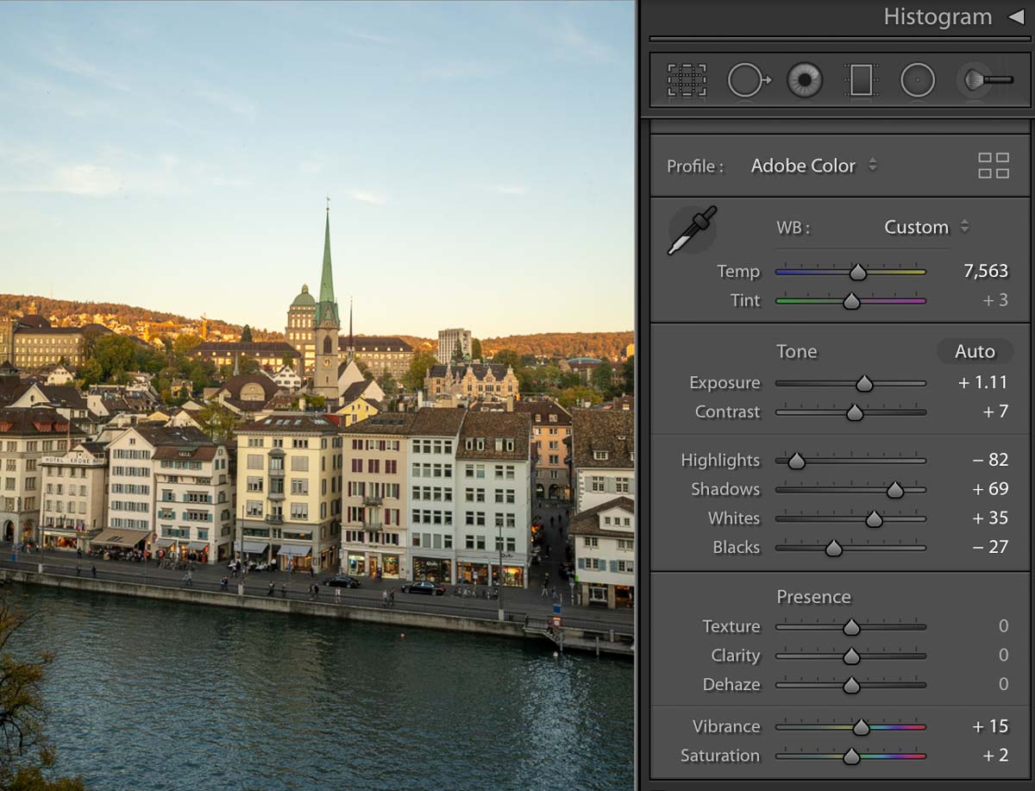Click the Dehaze value 0
Screen dimensions: 1035x791
[1003, 684]
